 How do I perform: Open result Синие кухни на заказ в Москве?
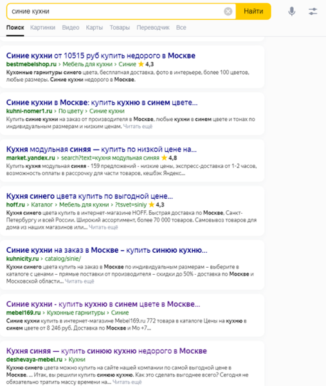point(107,250)
